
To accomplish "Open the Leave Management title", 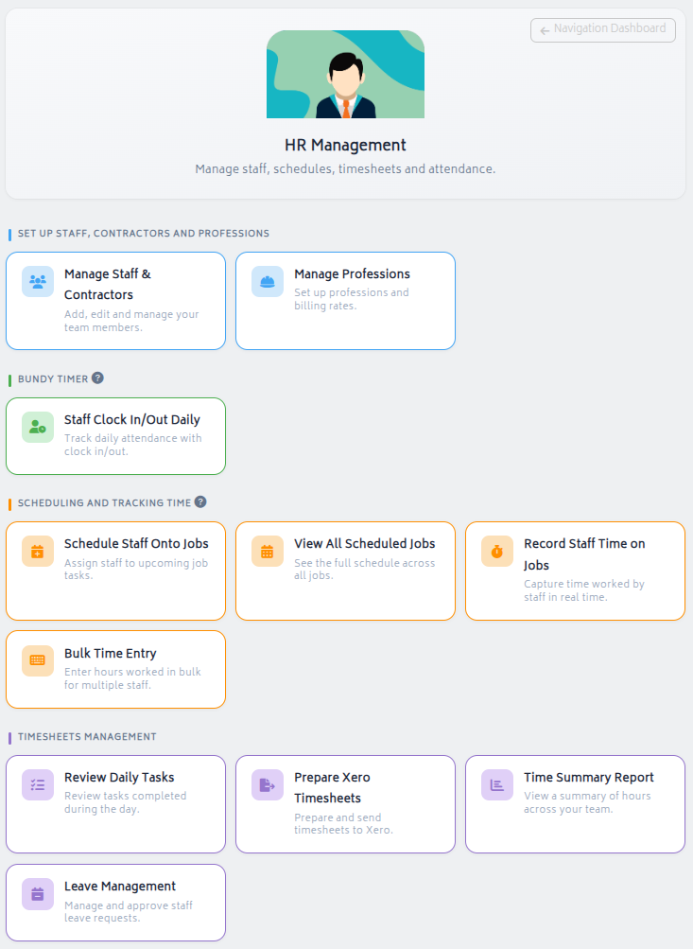I will click(x=120, y=887).
